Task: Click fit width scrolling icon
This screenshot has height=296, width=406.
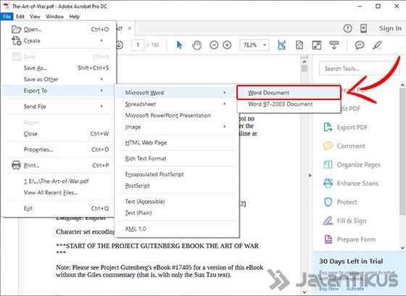Action: click(281, 45)
